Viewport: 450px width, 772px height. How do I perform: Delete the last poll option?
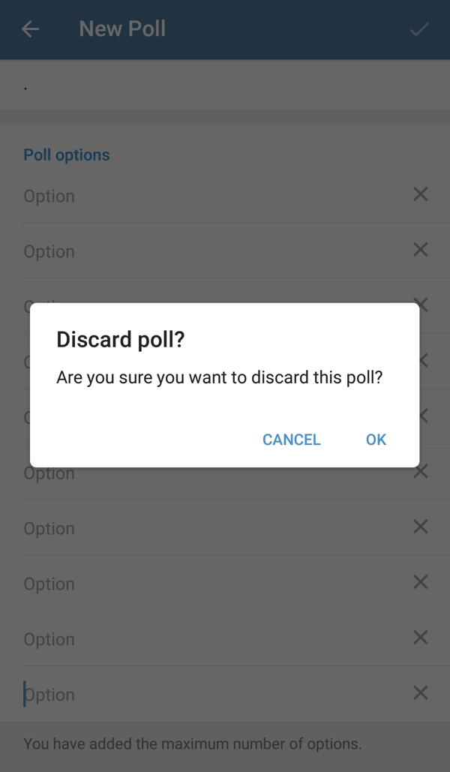click(420, 693)
